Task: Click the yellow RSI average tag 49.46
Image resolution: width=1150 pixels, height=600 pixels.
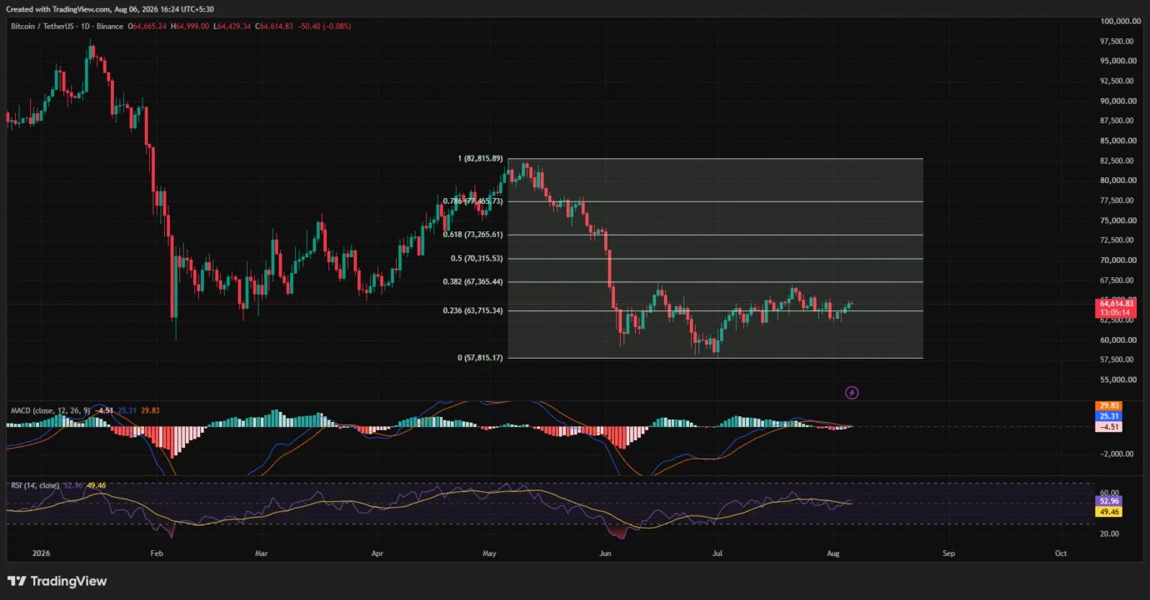Action: [1109, 512]
